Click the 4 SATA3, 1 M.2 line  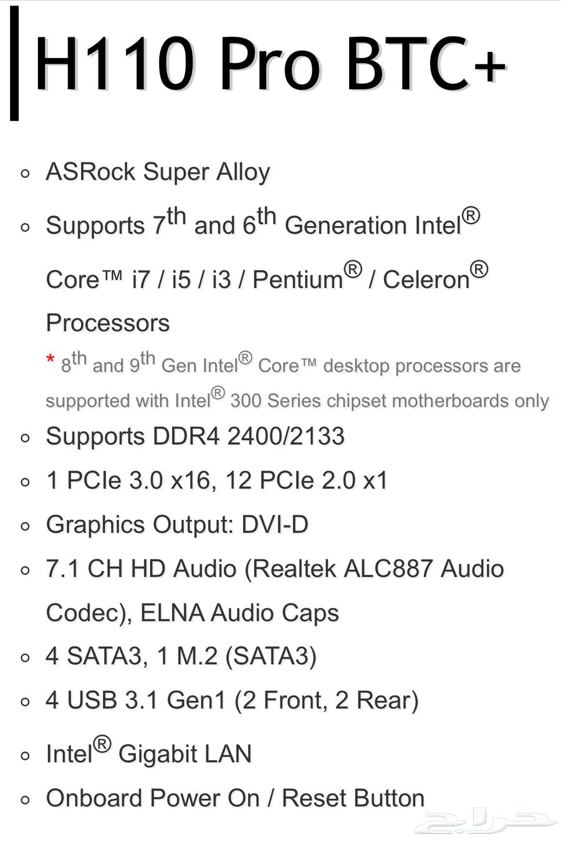(181, 656)
